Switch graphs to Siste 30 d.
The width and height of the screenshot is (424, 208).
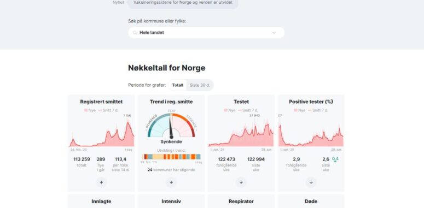pyautogui.click(x=200, y=85)
